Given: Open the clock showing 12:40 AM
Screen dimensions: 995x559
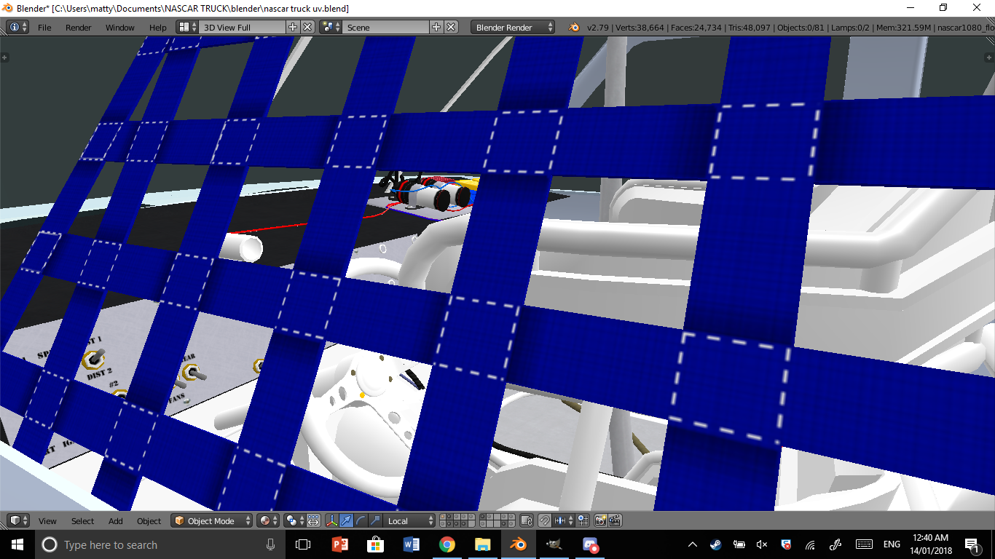Looking at the screenshot, I should (929, 544).
